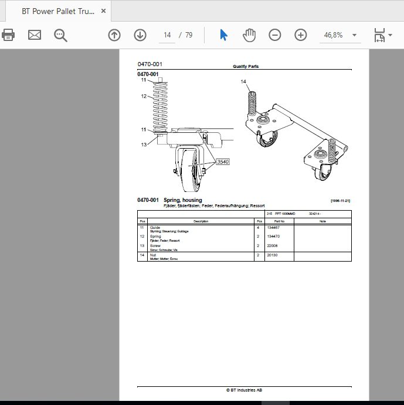Click callout number 12 beside the spring
This screenshot has width=404, height=405.
(144, 97)
